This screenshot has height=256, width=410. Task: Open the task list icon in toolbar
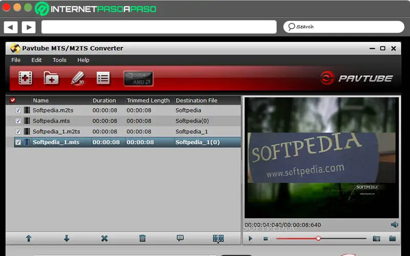point(104,78)
